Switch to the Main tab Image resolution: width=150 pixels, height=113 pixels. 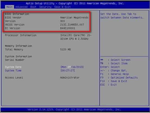[9, 7]
